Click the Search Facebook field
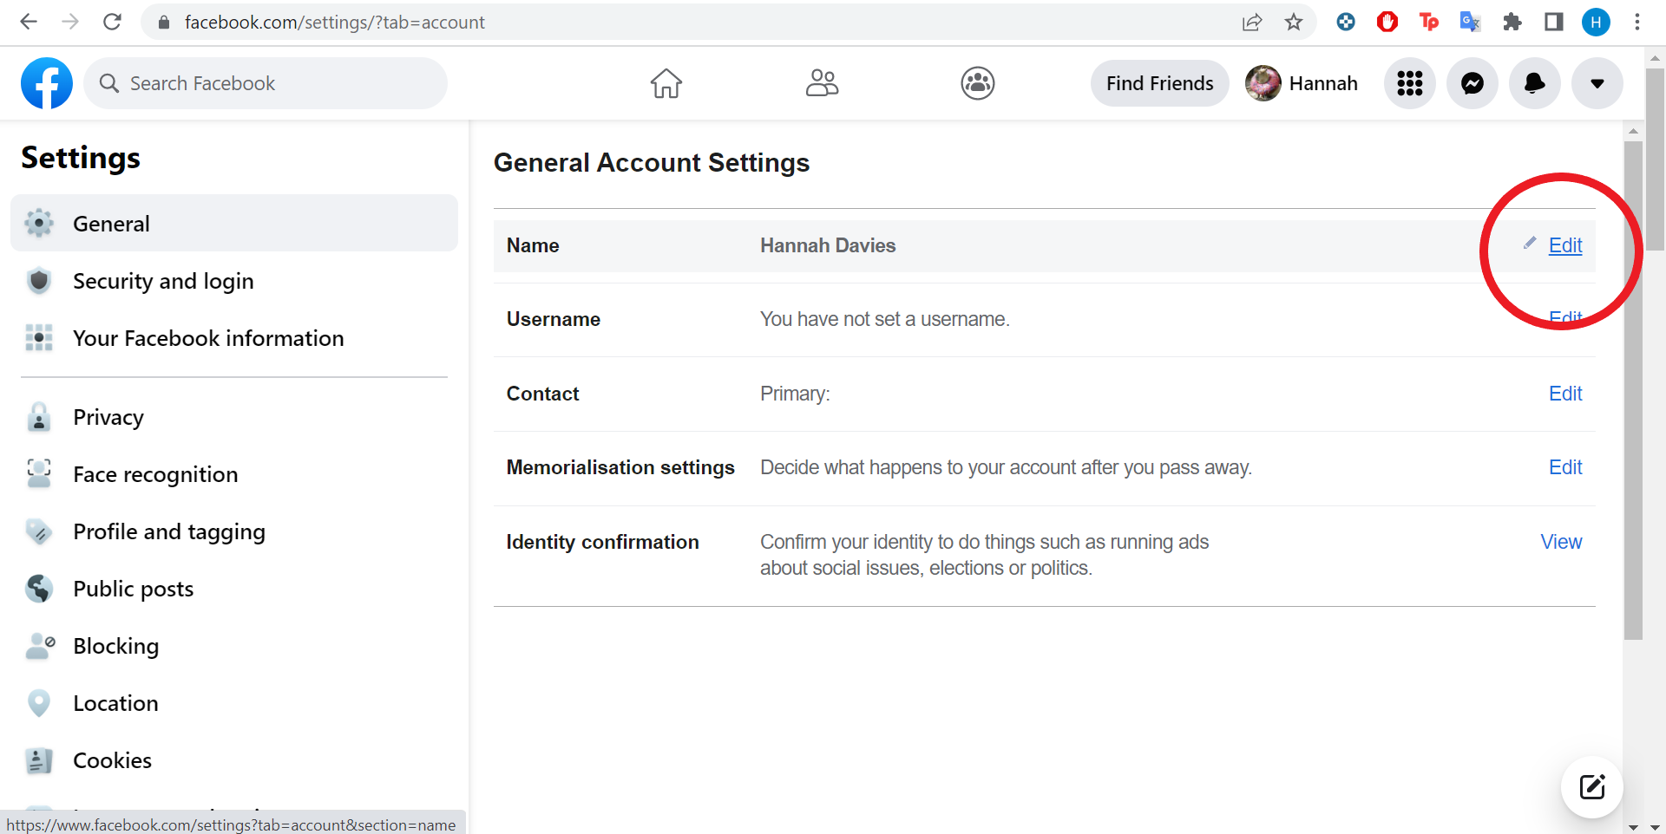This screenshot has height=834, width=1666. (x=266, y=83)
